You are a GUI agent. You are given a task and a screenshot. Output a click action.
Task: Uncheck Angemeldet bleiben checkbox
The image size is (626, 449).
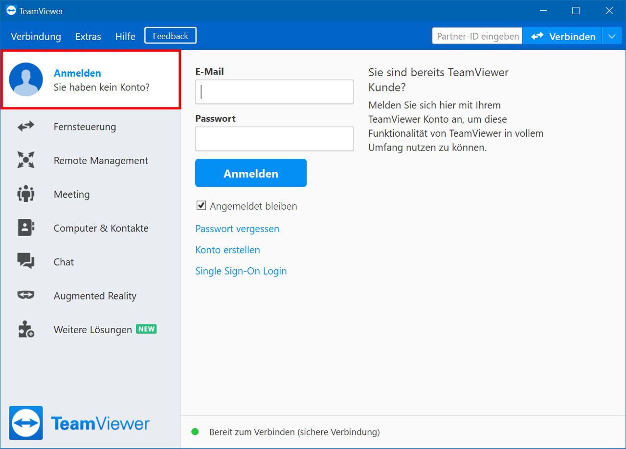(201, 206)
